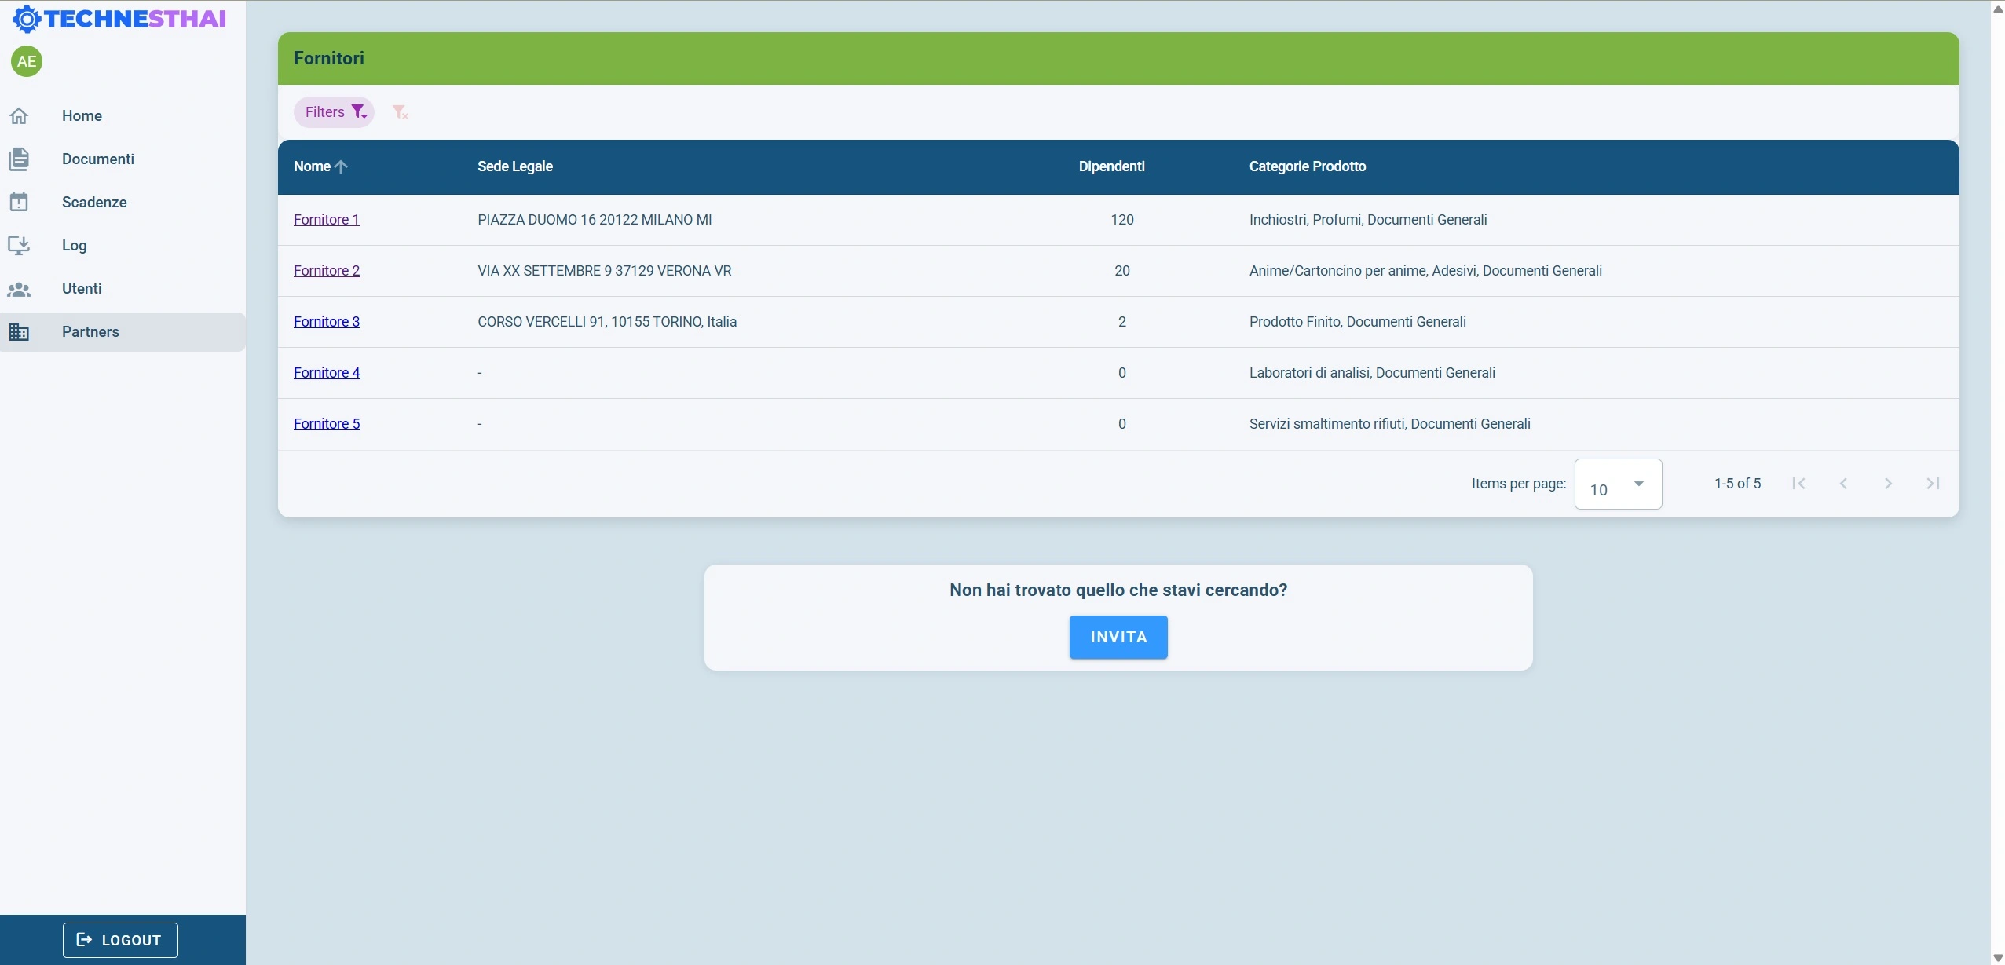
Task: Open the Scadenze menu item
Action: pyautogui.click(x=94, y=203)
